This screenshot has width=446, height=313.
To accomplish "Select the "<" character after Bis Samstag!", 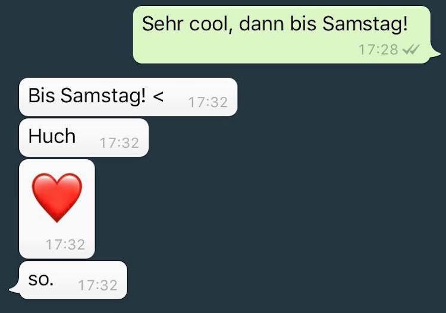I will coord(158,96).
